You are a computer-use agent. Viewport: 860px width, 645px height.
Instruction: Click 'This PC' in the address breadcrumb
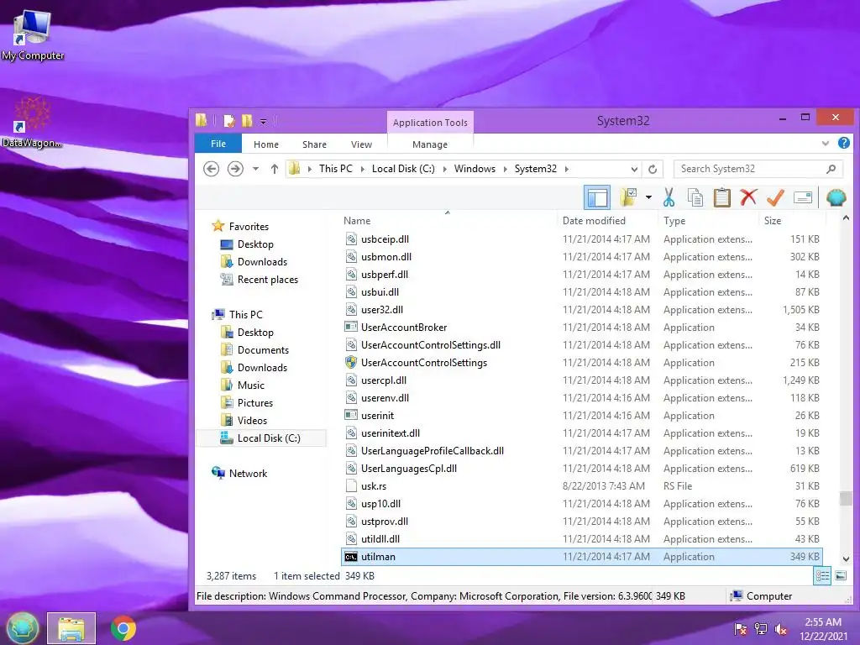click(x=336, y=169)
